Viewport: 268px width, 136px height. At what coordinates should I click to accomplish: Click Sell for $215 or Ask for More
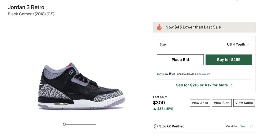coord(204,85)
